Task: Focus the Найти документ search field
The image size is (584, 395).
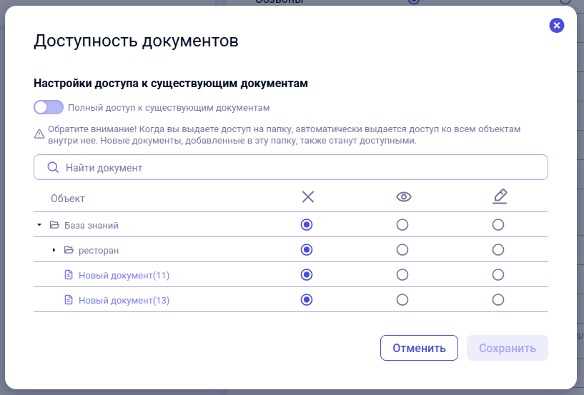Action: 291,168
